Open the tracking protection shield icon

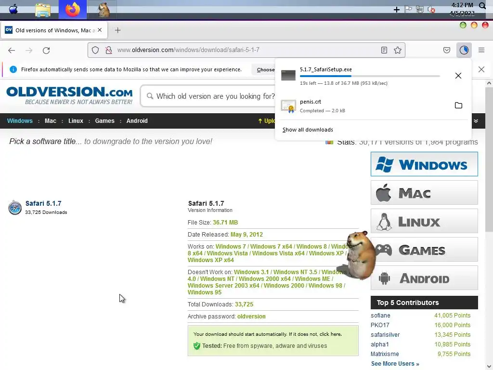(x=95, y=50)
